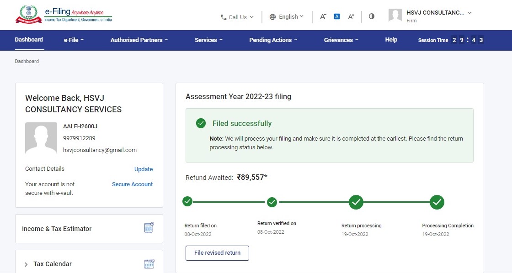The height and width of the screenshot is (273, 512).
Task: Click the e-Filing Income Tax Department logo
Action: pyautogui.click(x=64, y=15)
